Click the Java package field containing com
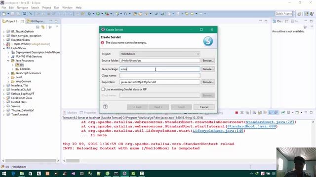 pos(160,69)
